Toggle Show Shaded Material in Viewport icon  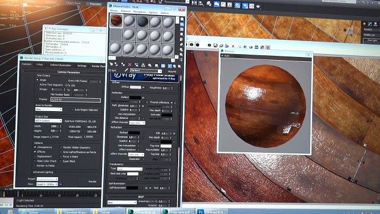pos(163,66)
